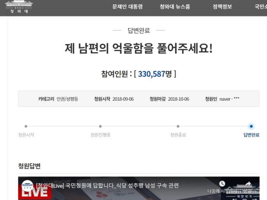Click the red LIVE badge on video
Image resolution: width=267 pixels, height=200 pixels.
pos(35,193)
